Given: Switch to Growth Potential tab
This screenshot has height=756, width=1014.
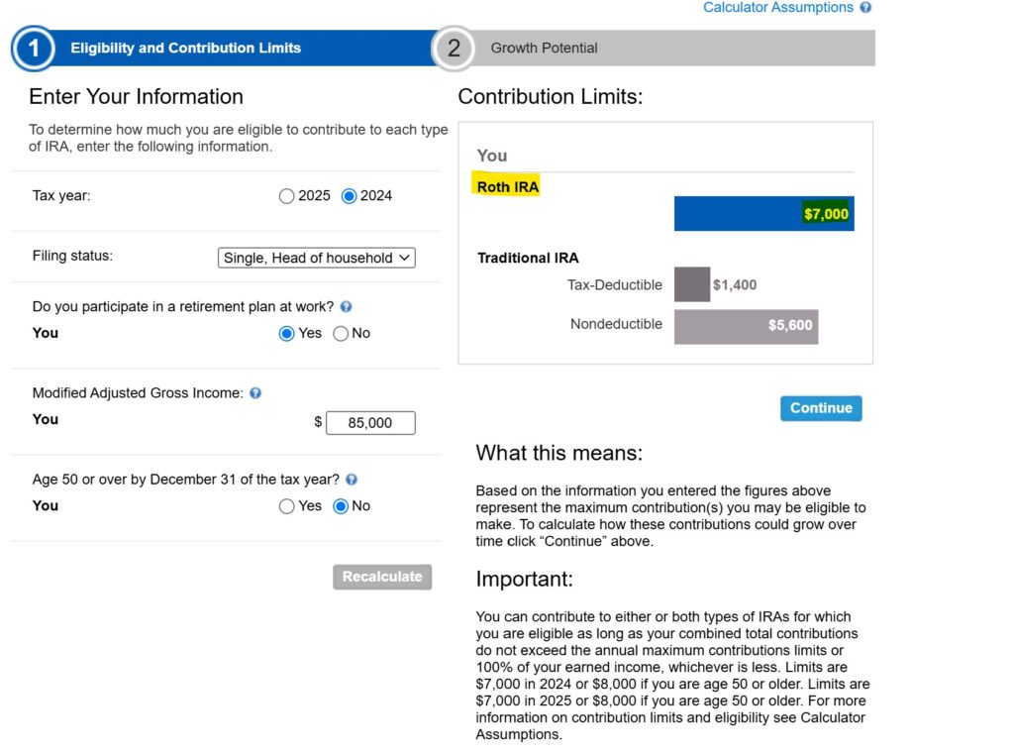Looking at the screenshot, I should click(x=654, y=48).
